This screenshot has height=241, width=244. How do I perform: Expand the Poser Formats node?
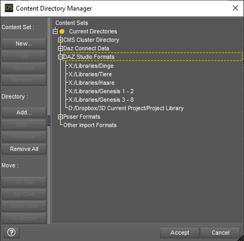[x=60, y=117]
